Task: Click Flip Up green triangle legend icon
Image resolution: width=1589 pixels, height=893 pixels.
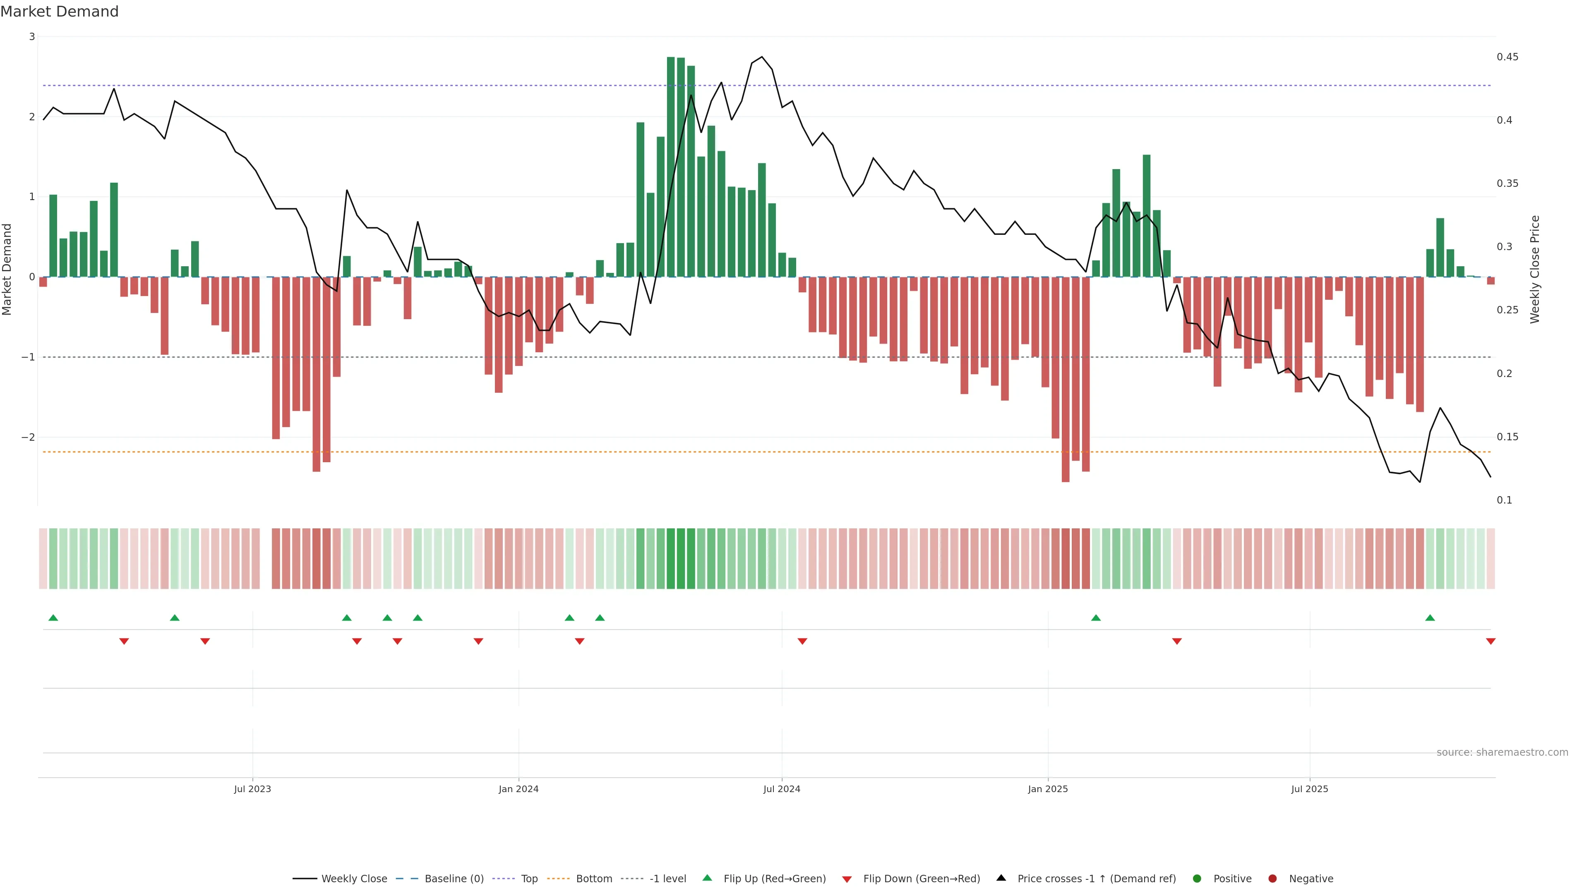Action: (708, 878)
